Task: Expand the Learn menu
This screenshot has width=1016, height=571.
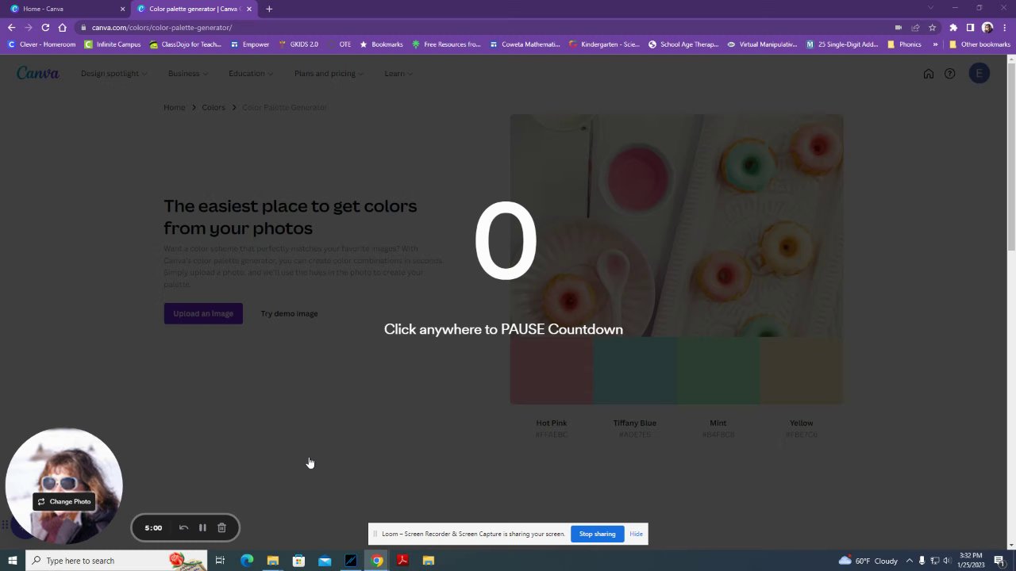Action: click(x=398, y=74)
